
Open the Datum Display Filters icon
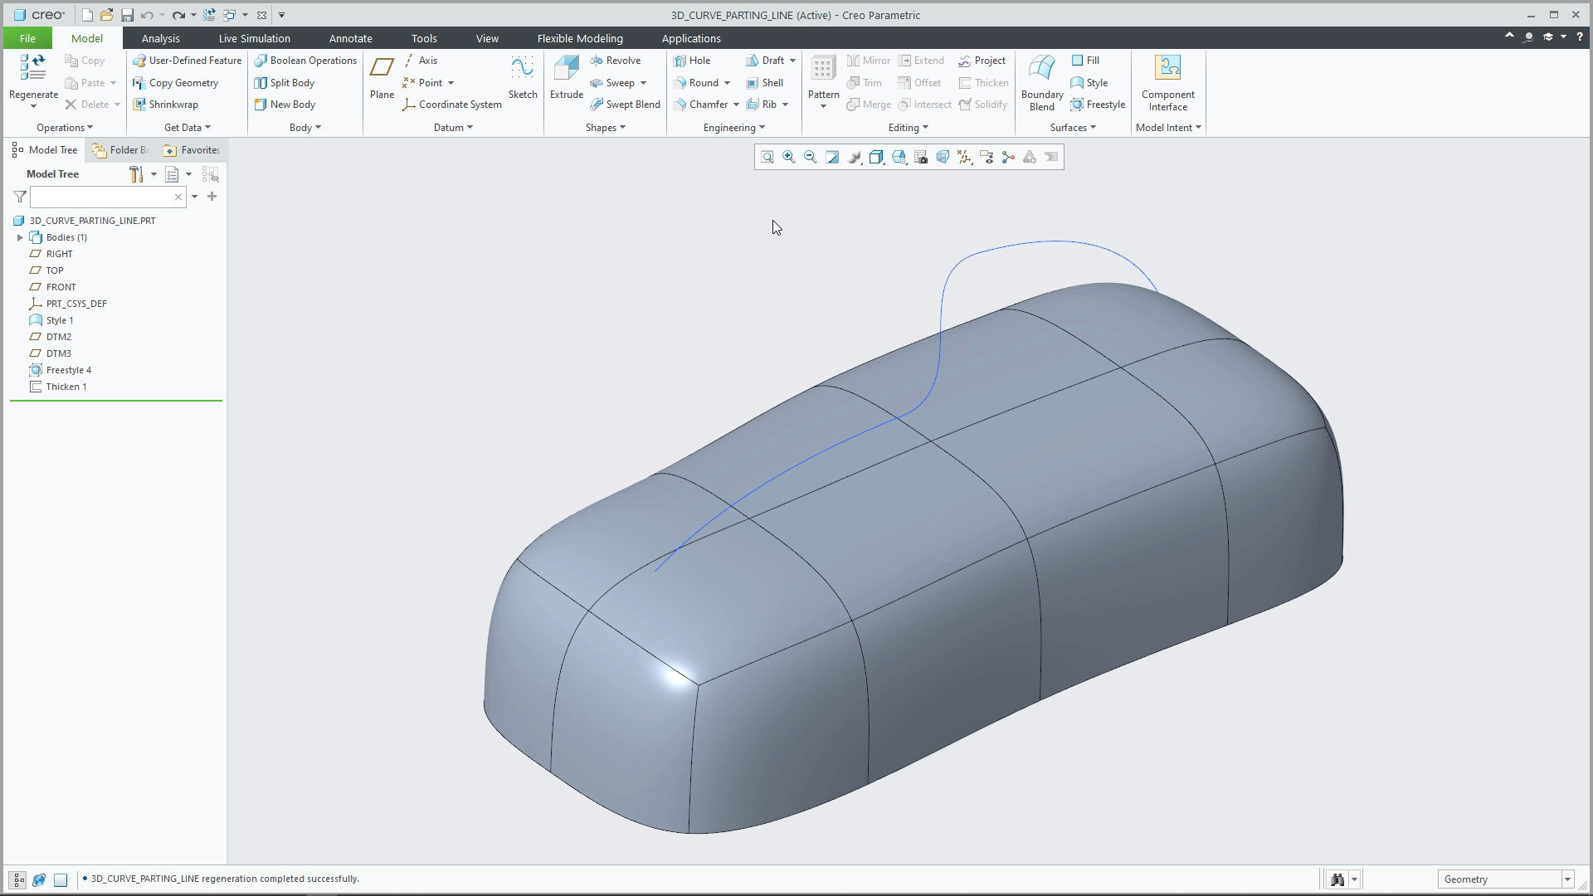click(964, 157)
